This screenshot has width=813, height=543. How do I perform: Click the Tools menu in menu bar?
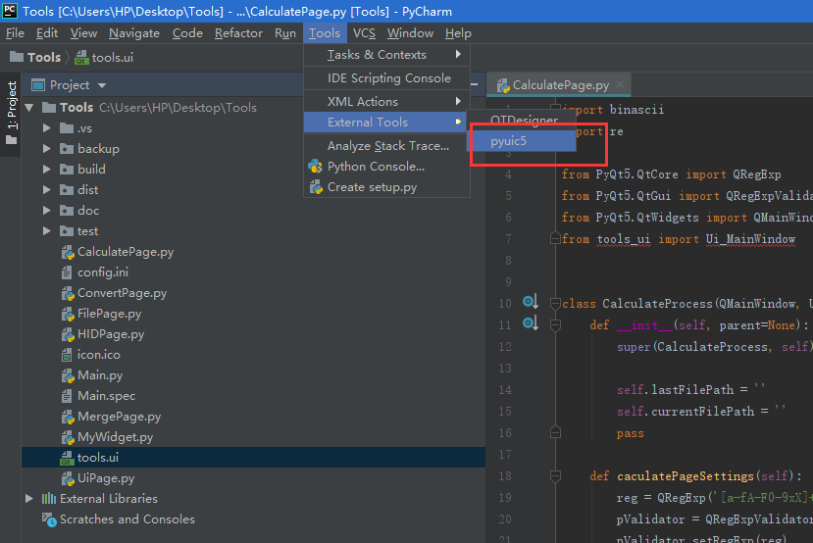pos(325,33)
